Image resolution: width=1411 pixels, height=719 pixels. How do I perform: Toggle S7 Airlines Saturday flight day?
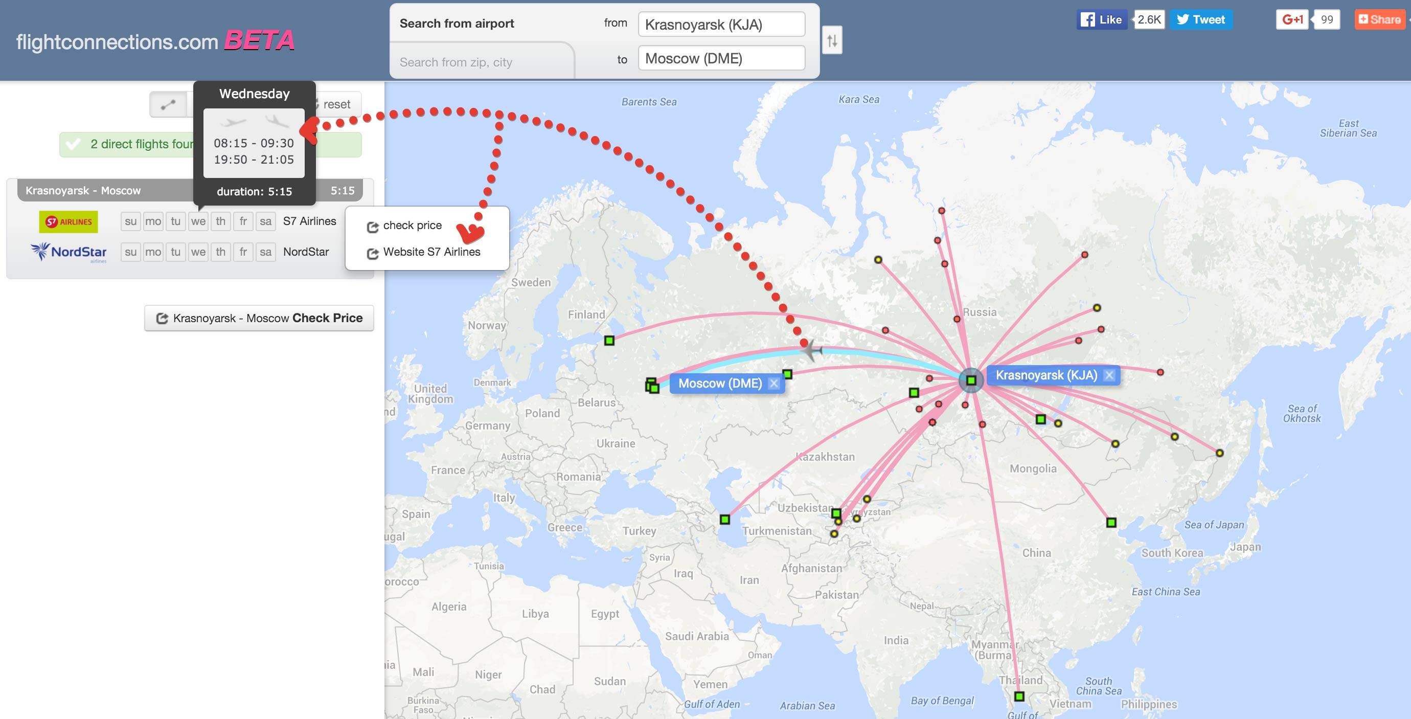click(266, 220)
